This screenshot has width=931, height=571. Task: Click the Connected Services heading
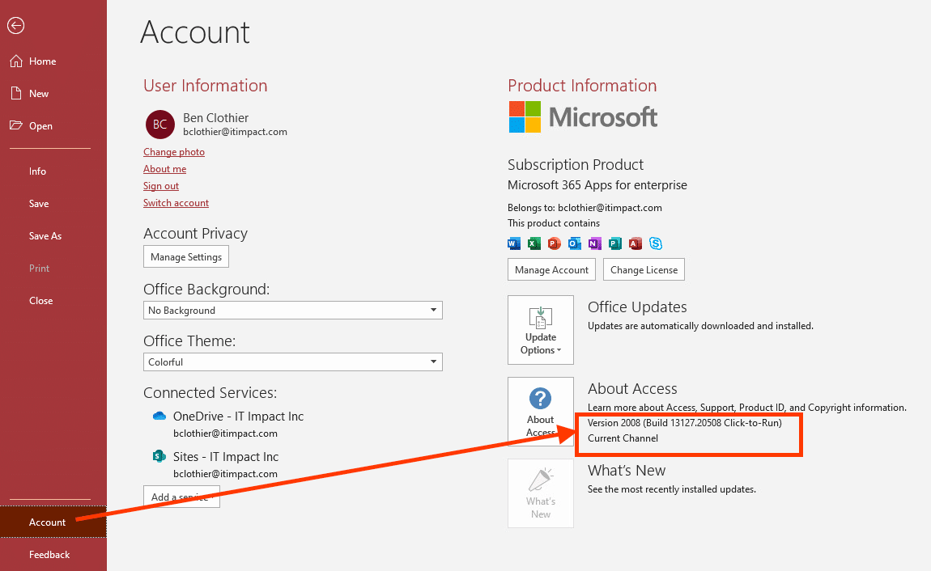coord(210,393)
